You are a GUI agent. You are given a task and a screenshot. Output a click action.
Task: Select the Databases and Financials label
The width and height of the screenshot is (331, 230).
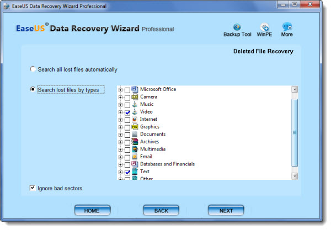pos(167,164)
